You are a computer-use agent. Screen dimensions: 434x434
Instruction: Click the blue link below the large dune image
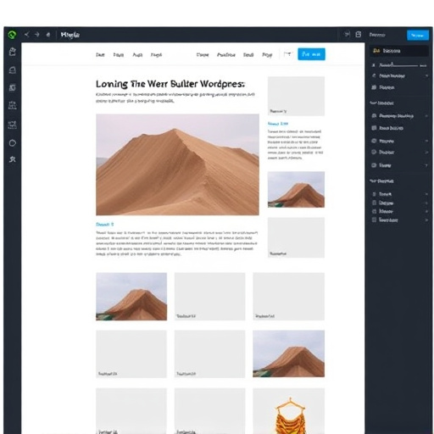click(x=104, y=225)
